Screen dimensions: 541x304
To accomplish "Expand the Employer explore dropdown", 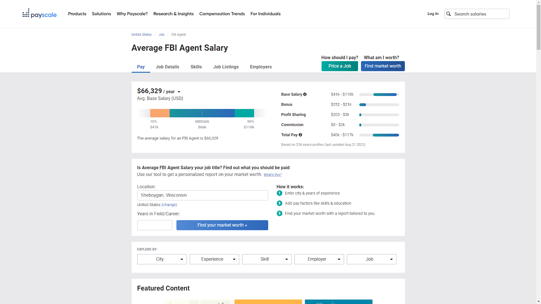I will coord(319,259).
